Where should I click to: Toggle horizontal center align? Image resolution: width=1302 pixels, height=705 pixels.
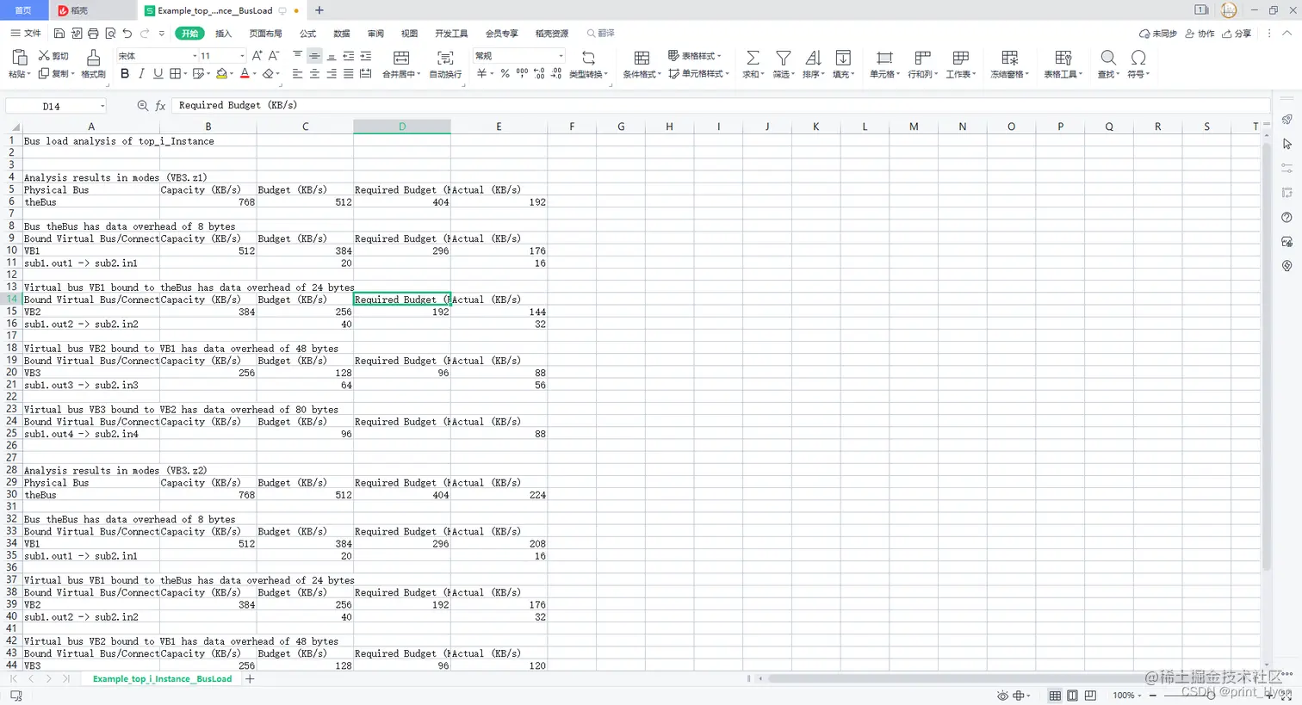[x=314, y=74]
